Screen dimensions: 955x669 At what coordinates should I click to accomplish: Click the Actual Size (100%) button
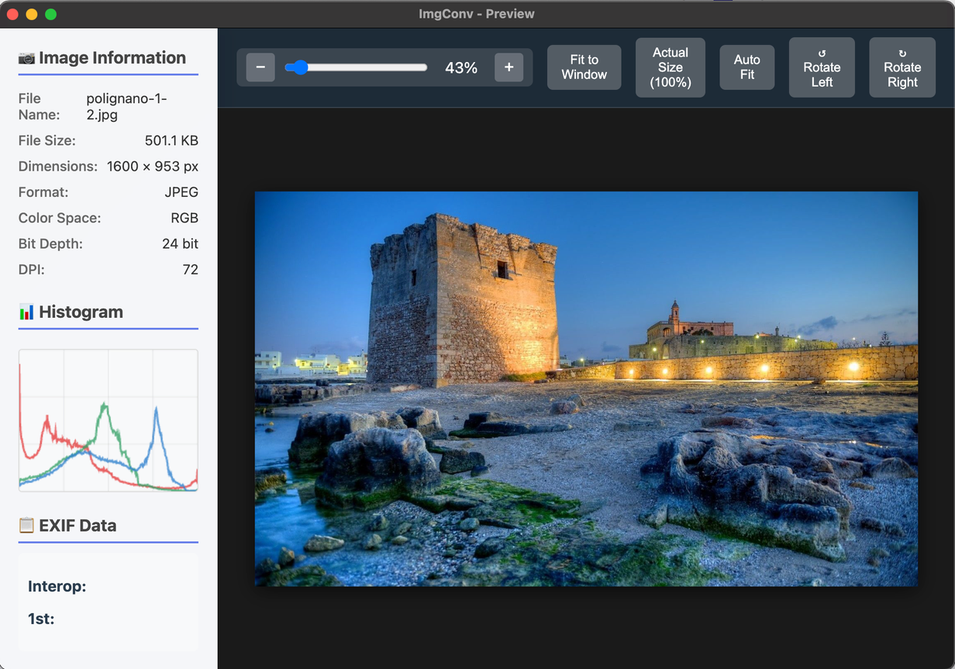click(x=671, y=67)
